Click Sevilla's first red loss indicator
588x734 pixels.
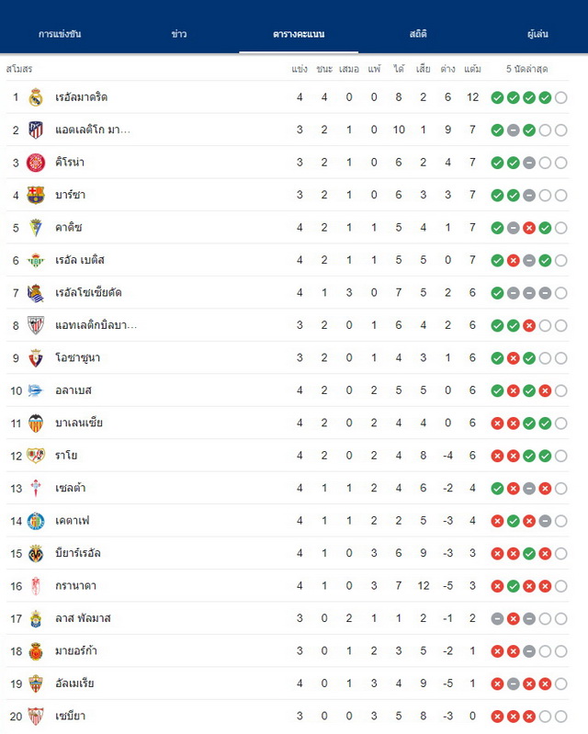coord(497,716)
